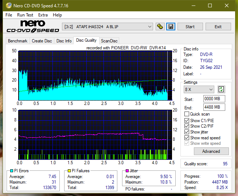Image resolution: width=238 pixels, height=196 pixels.
Task: Click the cyan PI Errors color swatch
Action: pos(12,171)
